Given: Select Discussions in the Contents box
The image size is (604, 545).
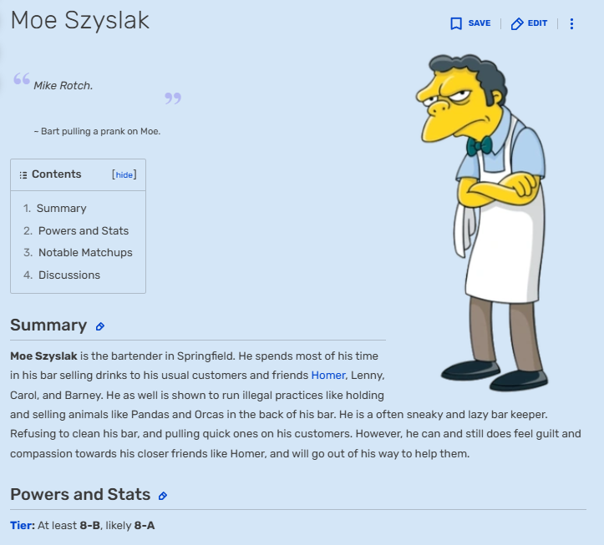Looking at the screenshot, I should click(x=69, y=275).
